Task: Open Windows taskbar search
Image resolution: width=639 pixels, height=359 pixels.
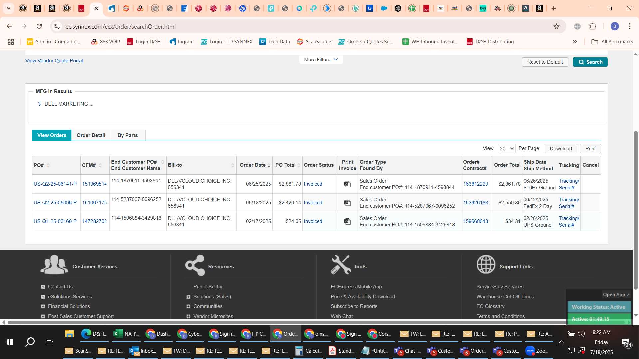Action: 30,342
